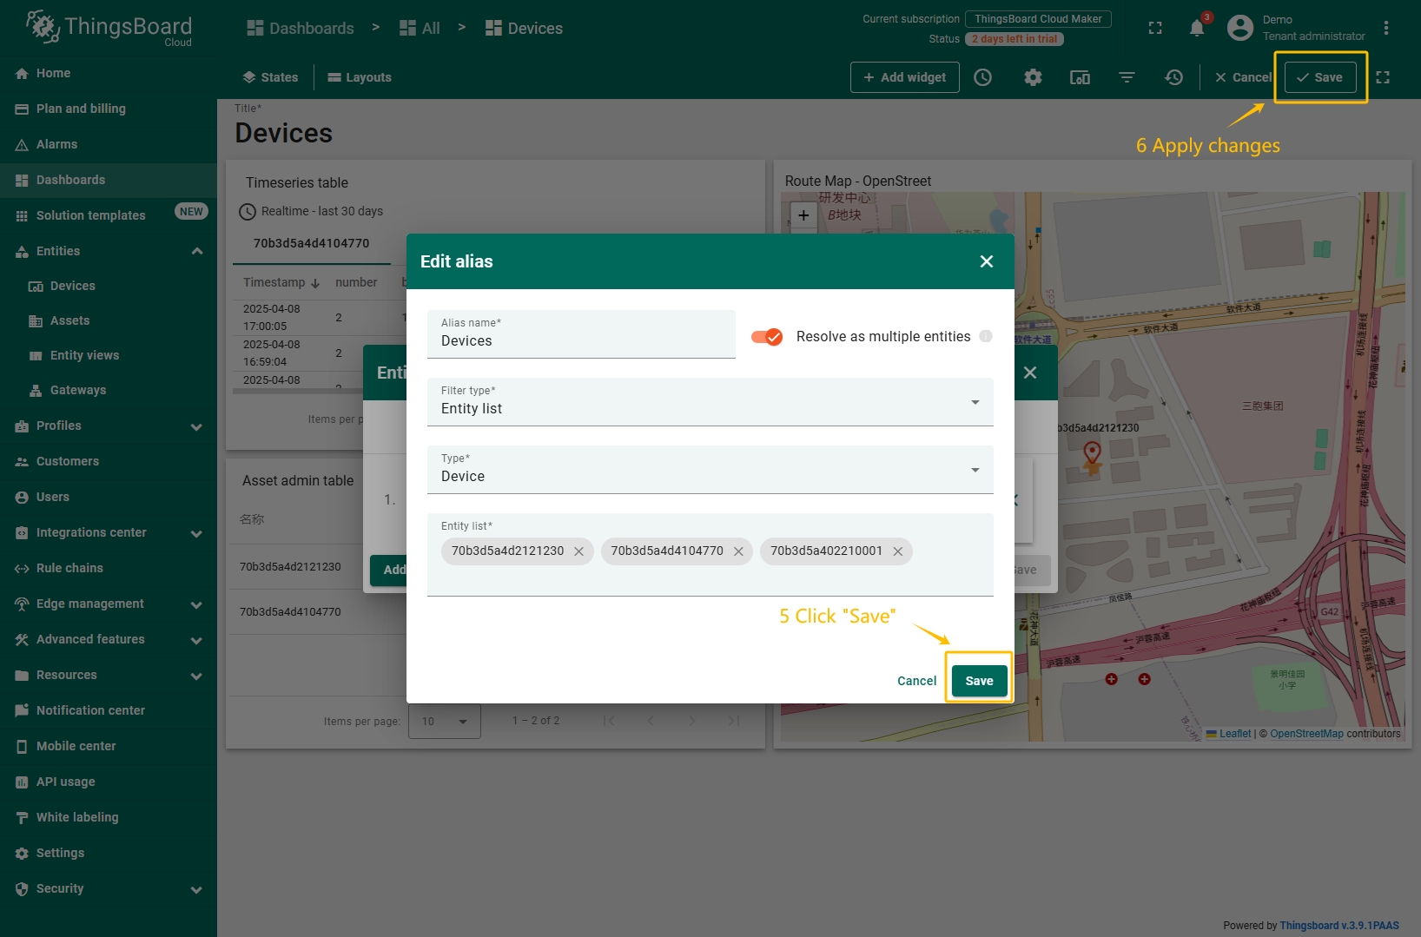This screenshot has height=937, width=1421.
Task: Remove entity 70b3d5a402210001 chip
Action: (897, 551)
